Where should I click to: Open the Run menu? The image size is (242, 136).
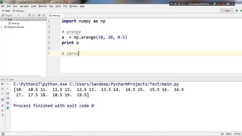[51, 6]
